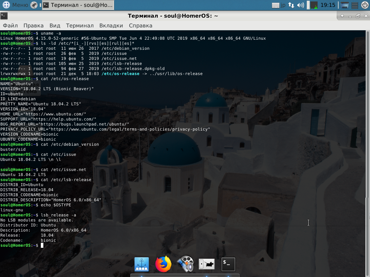This screenshot has width=370, height=277.
Task: Click the roll-up arrow window button
Action: click(x=342, y=16)
